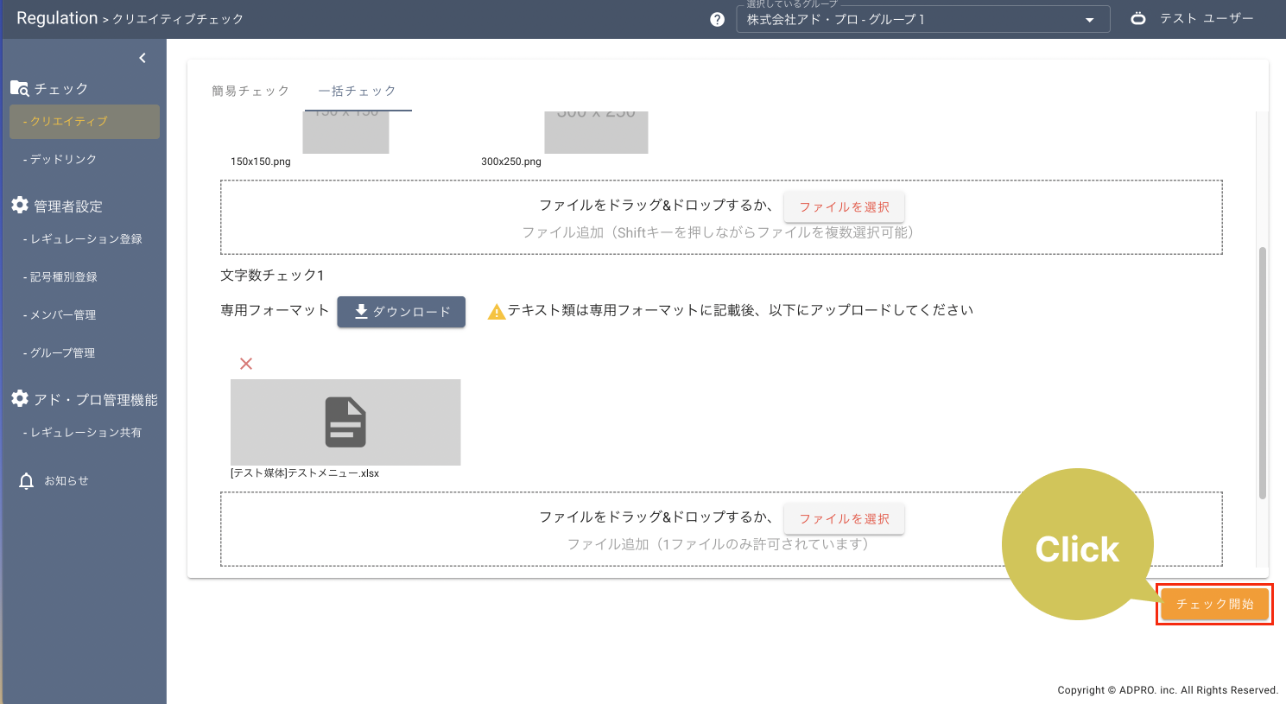The width and height of the screenshot is (1286, 704).
Task: Click ファイルを選択 in image upload area
Action: (x=844, y=207)
